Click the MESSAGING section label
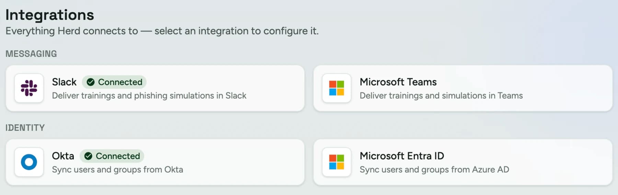This screenshot has height=195, width=618. (x=31, y=54)
